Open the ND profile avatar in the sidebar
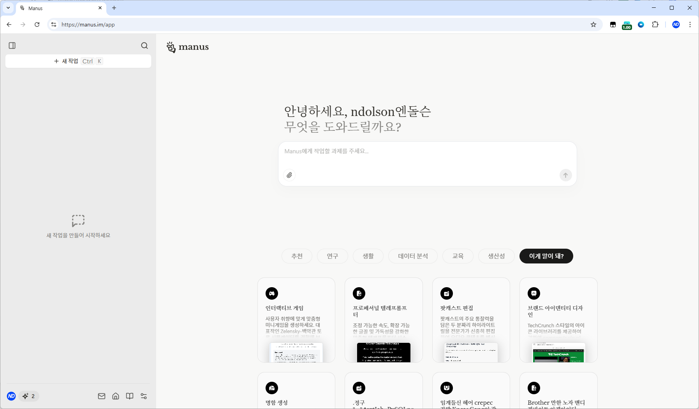This screenshot has height=409, width=699. 11,396
